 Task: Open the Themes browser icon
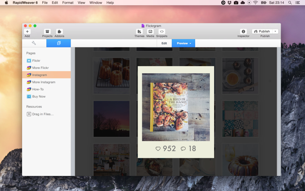[139, 31]
